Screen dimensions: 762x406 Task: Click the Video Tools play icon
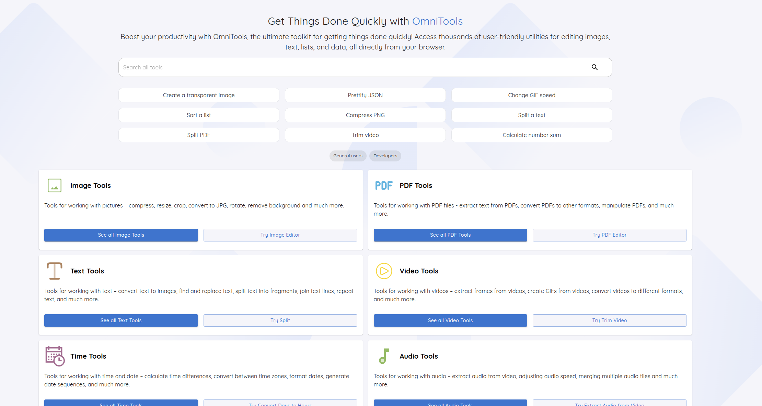pos(384,271)
